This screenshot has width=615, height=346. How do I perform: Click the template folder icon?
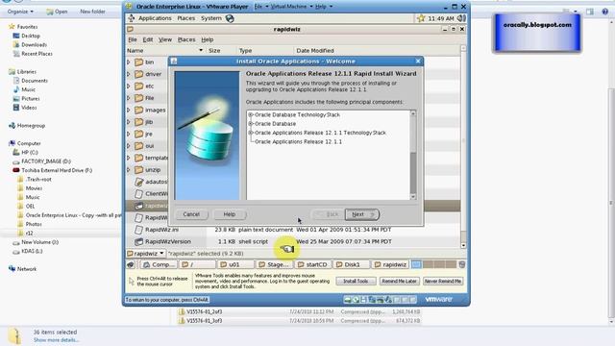tap(138, 158)
